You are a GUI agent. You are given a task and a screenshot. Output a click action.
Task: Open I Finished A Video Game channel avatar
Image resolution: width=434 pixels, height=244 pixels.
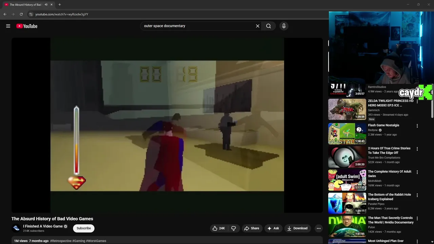pos(16,228)
